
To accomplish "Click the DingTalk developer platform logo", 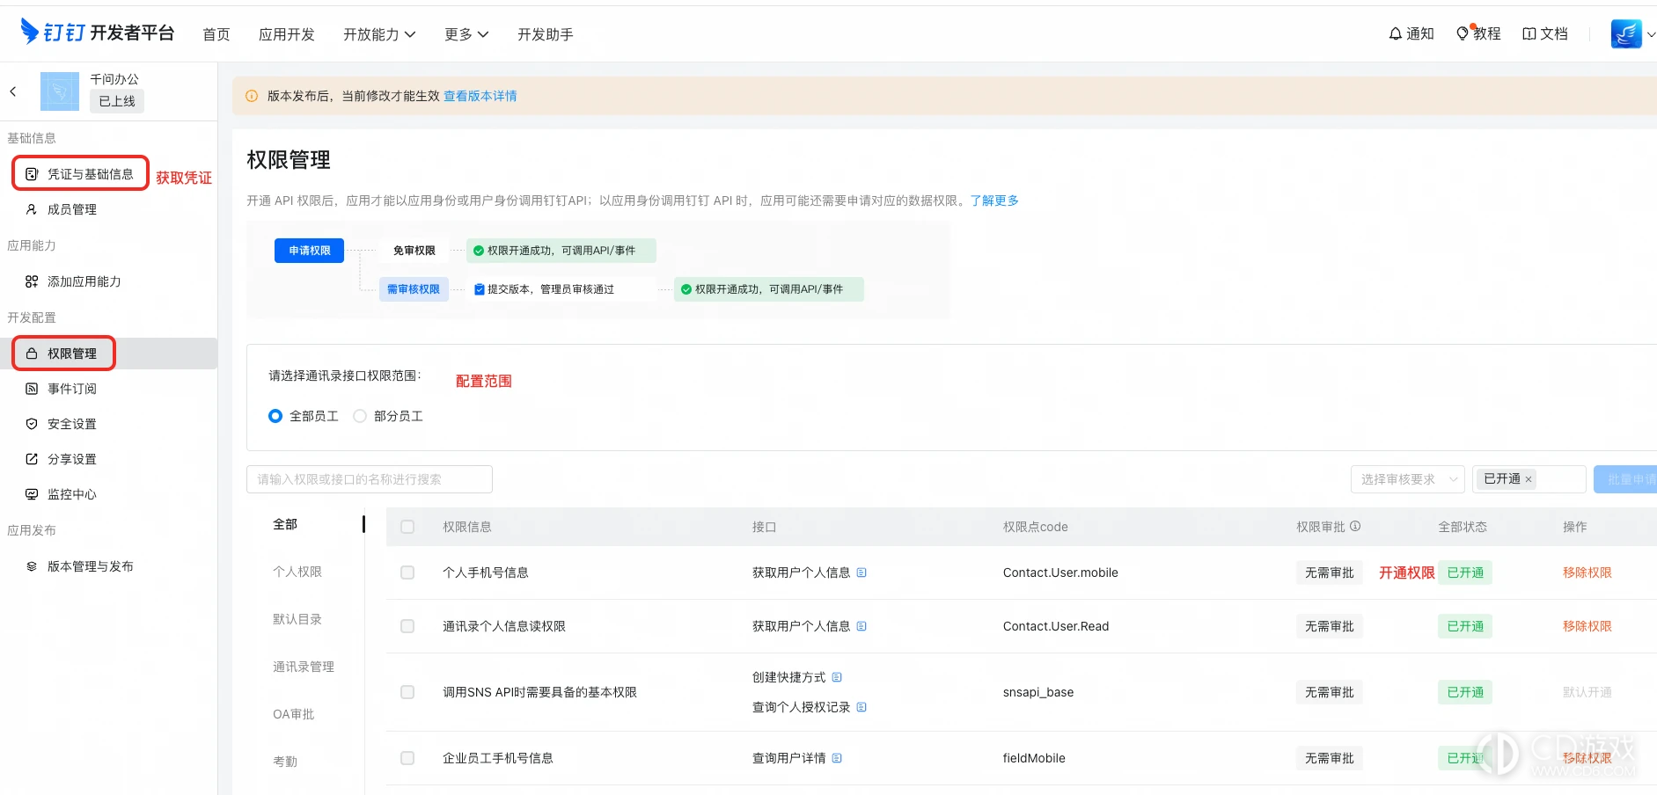I will point(97,33).
